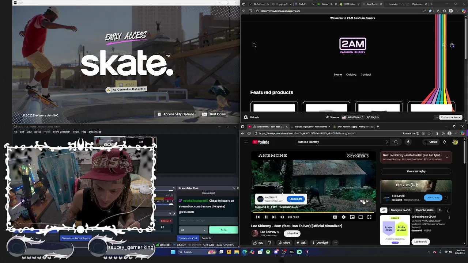Open options for the Anemone sponsored card
The image size is (468, 263).
[x=447, y=198]
